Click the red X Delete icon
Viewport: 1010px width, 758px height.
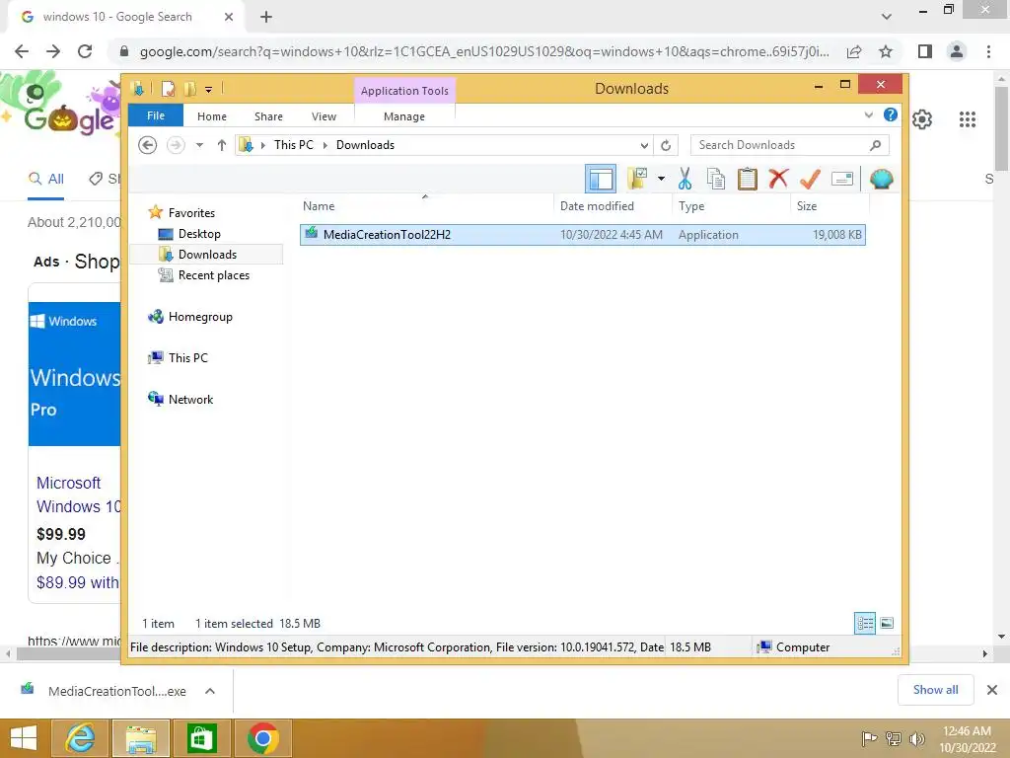778,178
